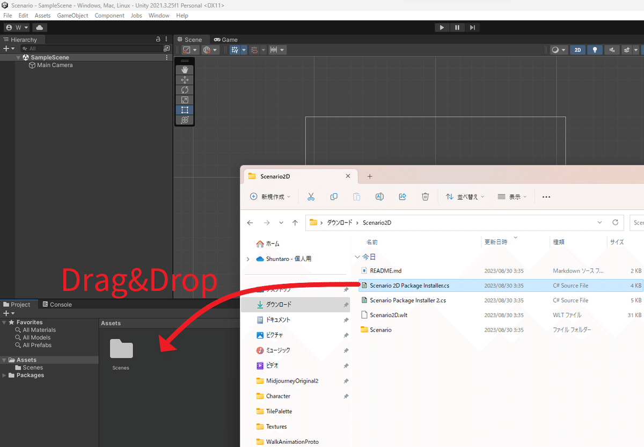Click the Delete trash icon in Explorer
Image resolution: width=644 pixels, height=447 pixels.
pyautogui.click(x=425, y=197)
